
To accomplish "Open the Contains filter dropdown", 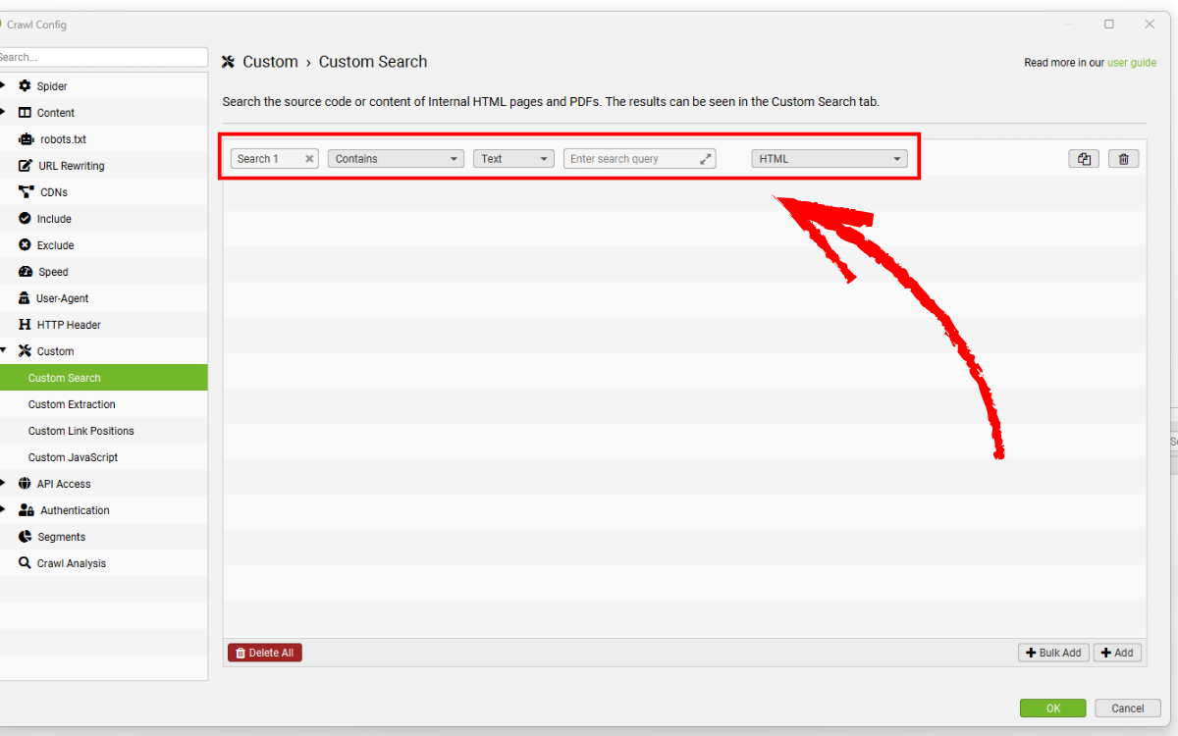I will pyautogui.click(x=396, y=159).
